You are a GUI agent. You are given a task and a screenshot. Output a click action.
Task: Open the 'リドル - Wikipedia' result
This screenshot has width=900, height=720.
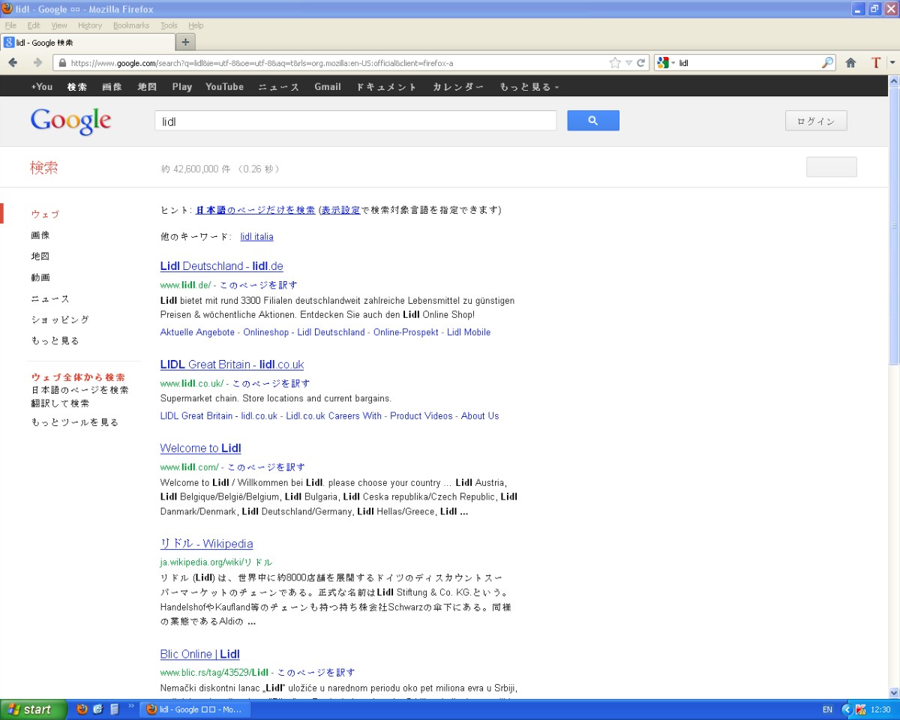[206, 544]
